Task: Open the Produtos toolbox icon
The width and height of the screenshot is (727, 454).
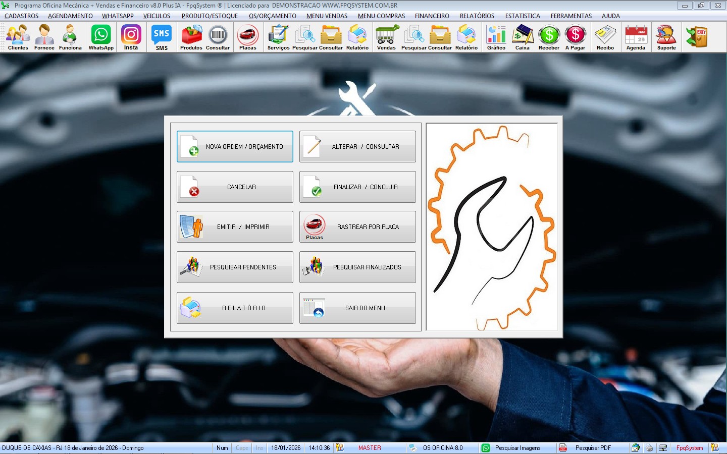Action: coord(191,37)
